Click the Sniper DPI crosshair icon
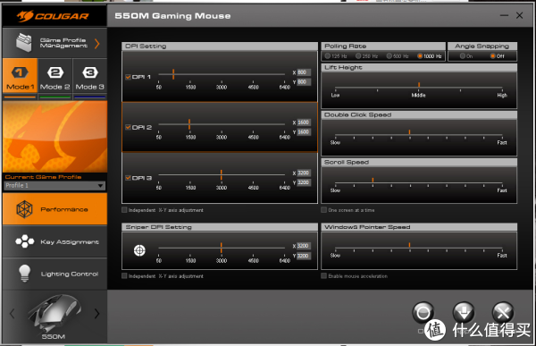This screenshot has height=346, width=536. click(139, 250)
